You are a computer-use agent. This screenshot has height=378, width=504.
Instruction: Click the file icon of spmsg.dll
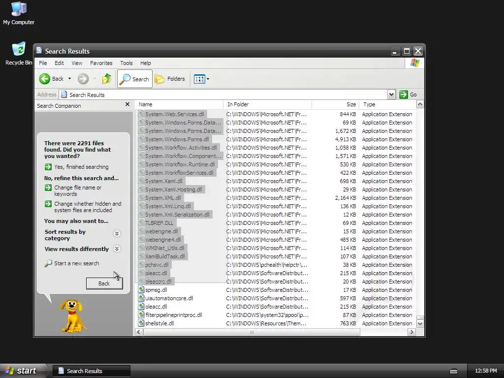141,289
